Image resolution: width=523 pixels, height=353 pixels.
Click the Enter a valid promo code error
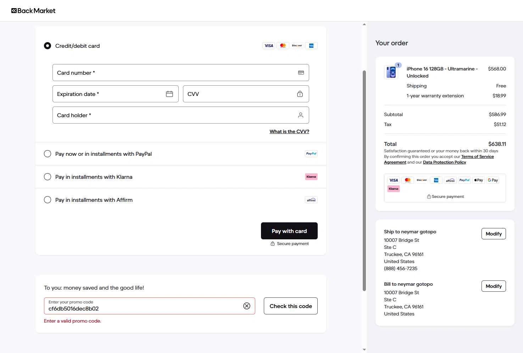(72, 321)
